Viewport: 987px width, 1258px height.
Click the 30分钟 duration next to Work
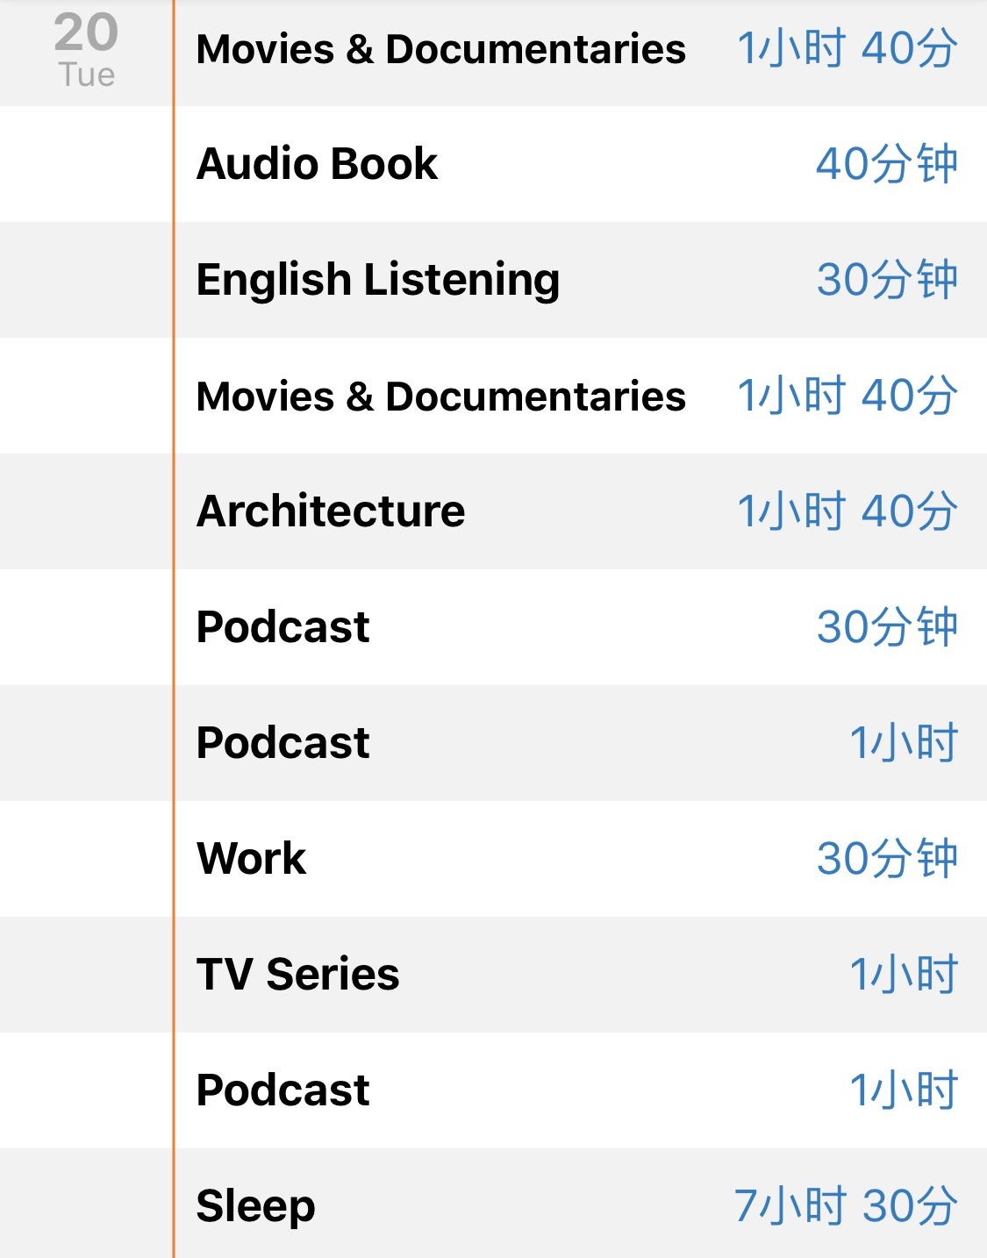coord(886,859)
